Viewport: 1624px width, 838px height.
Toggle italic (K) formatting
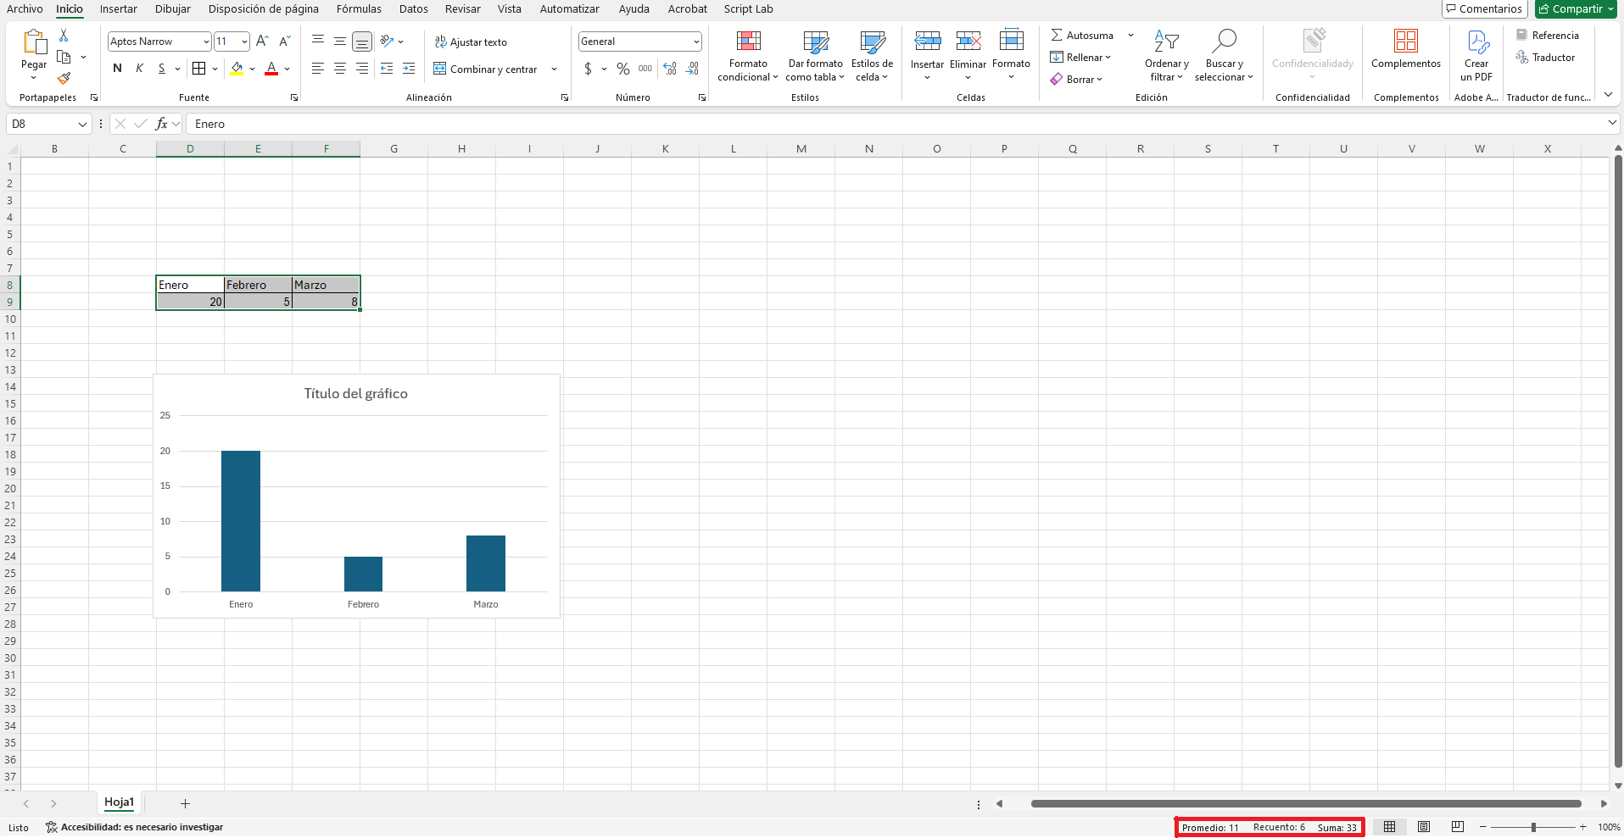(139, 69)
